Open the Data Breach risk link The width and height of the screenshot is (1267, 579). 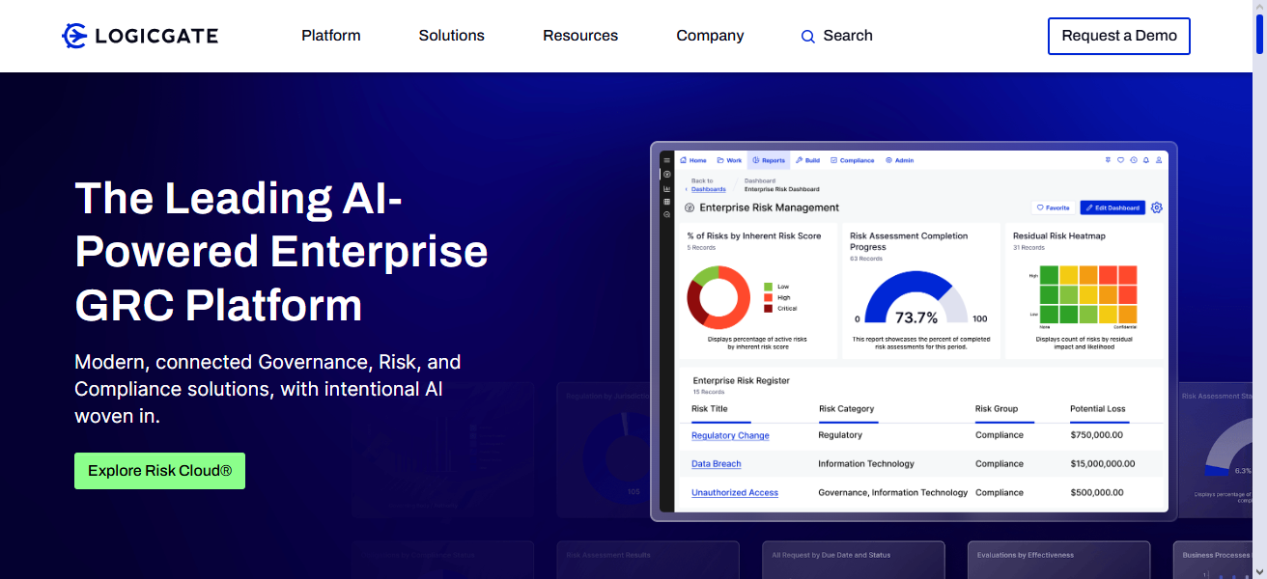(716, 464)
